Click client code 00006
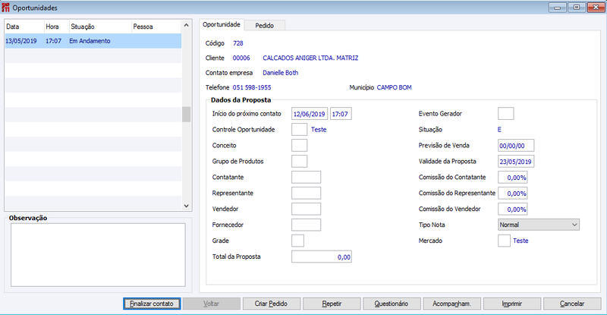 [x=241, y=58]
